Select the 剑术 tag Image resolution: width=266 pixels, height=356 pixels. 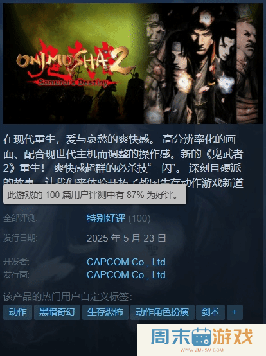[x=210, y=312]
